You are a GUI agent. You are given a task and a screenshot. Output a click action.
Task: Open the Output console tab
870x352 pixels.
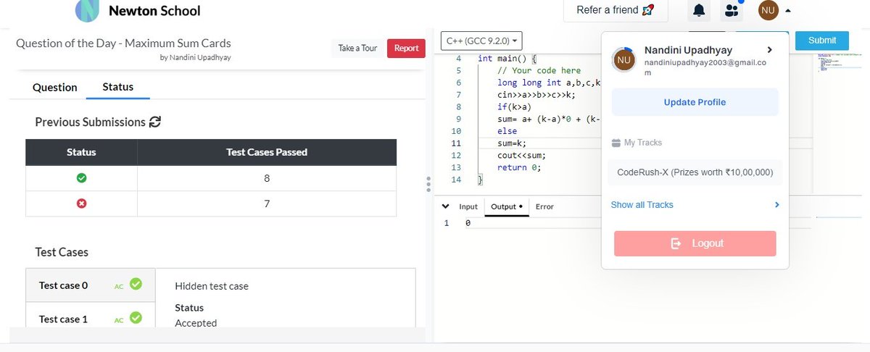pyautogui.click(x=506, y=206)
